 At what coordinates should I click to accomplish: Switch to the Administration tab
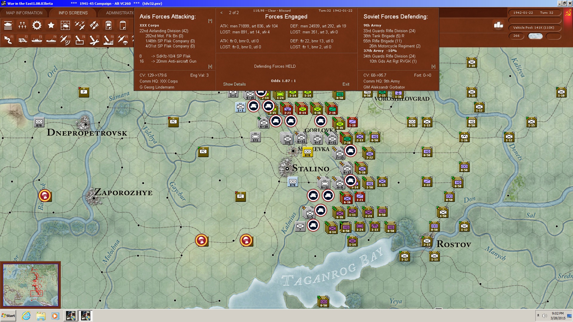point(120,13)
